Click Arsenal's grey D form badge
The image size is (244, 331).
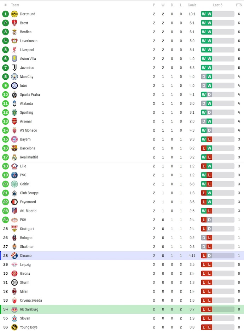coord(204,121)
